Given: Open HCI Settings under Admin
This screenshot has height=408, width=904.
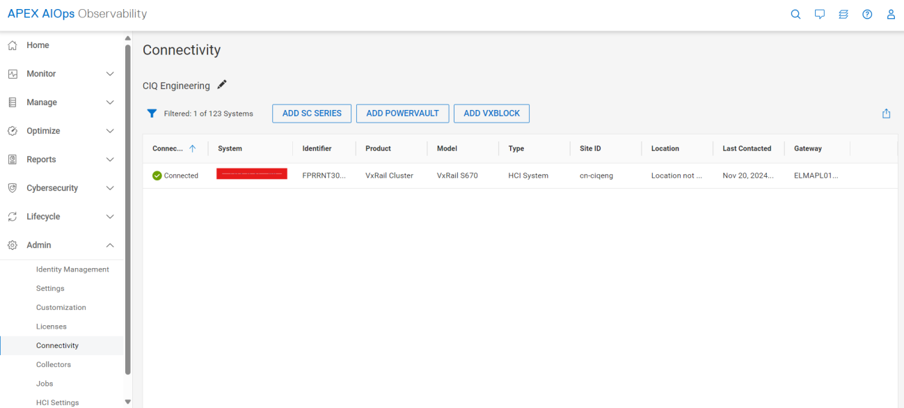Looking at the screenshot, I should [x=58, y=402].
